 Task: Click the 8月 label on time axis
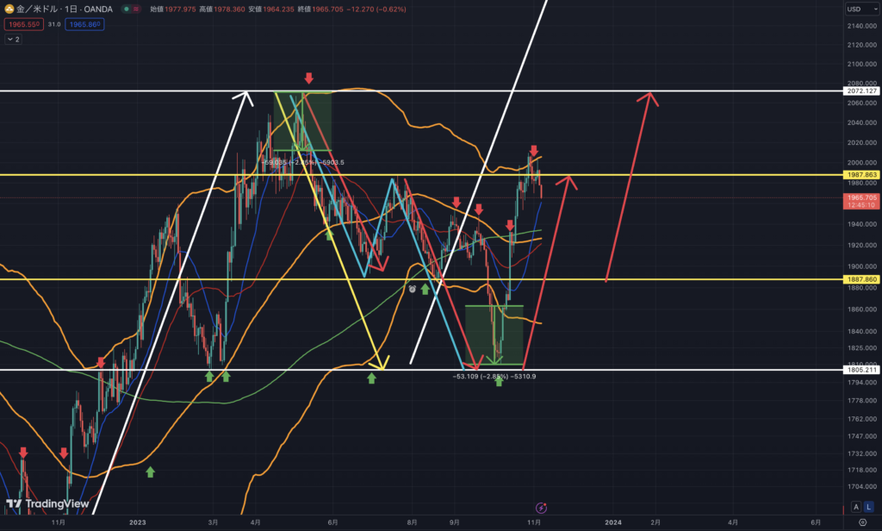click(412, 522)
